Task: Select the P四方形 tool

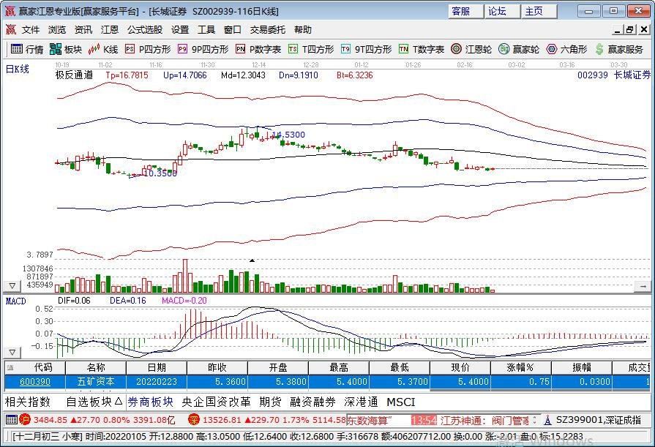Action: coord(148,49)
